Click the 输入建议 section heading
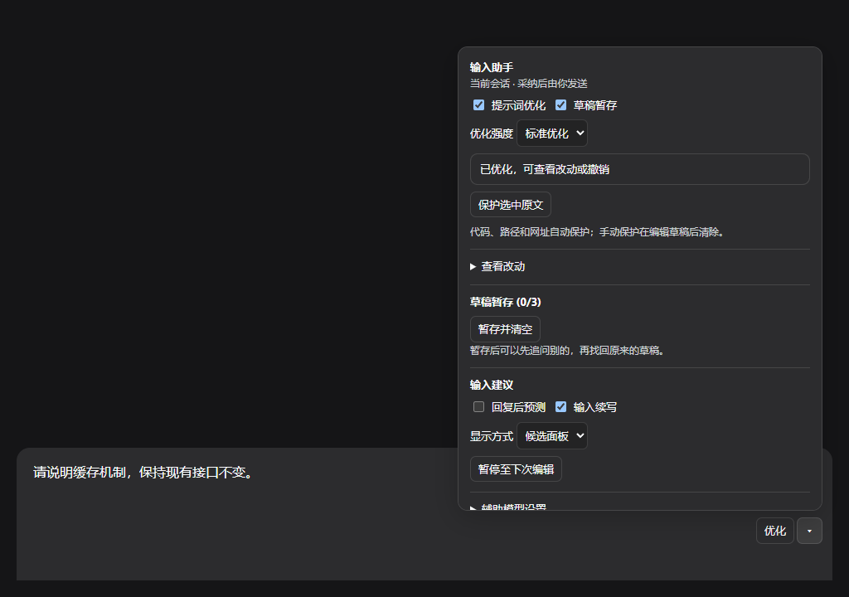The height and width of the screenshot is (597, 849). click(x=492, y=386)
